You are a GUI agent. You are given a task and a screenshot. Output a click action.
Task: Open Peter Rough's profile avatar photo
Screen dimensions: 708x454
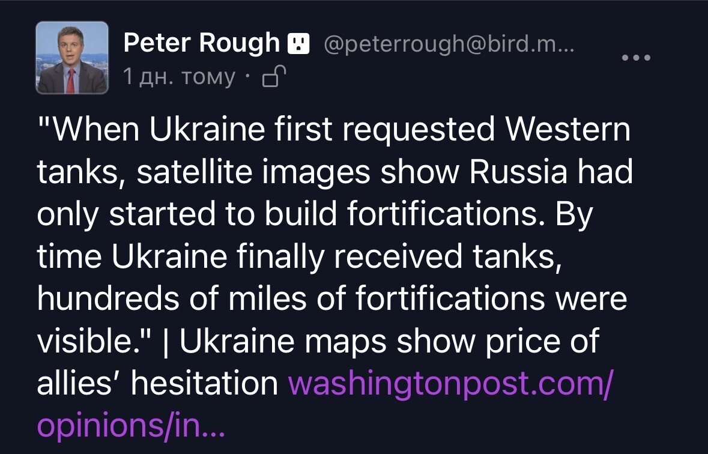point(72,58)
